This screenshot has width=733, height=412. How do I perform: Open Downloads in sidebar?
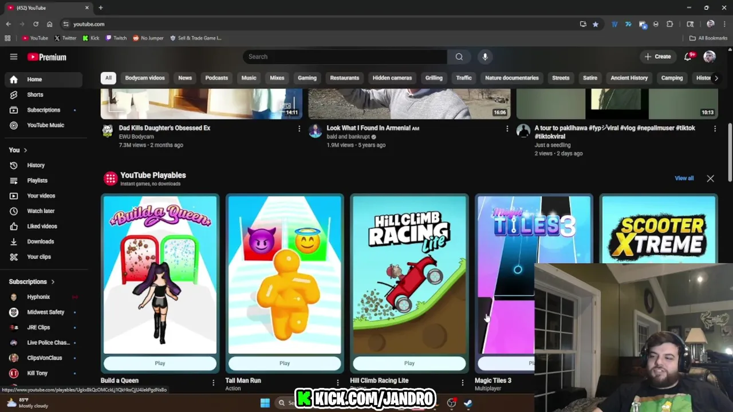click(x=44, y=241)
